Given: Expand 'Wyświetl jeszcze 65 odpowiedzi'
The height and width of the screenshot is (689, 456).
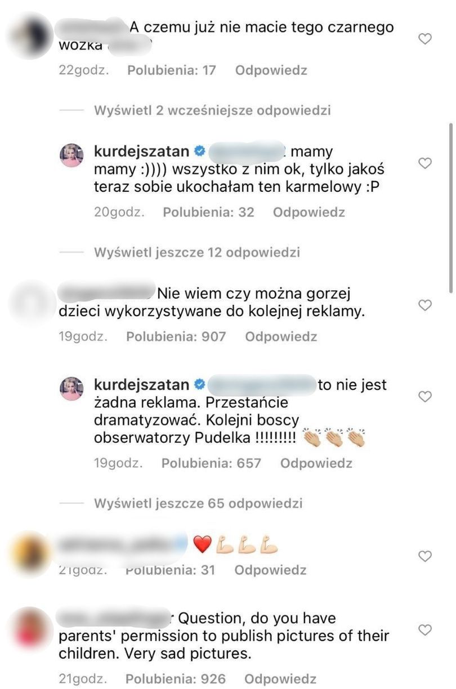Looking at the screenshot, I should coord(198,503).
